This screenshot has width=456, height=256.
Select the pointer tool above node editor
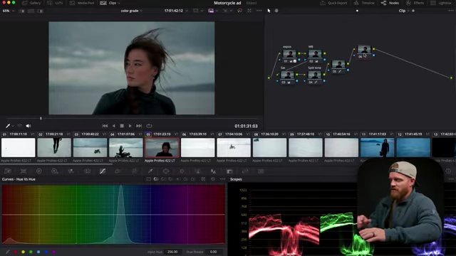[x=269, y=11]
